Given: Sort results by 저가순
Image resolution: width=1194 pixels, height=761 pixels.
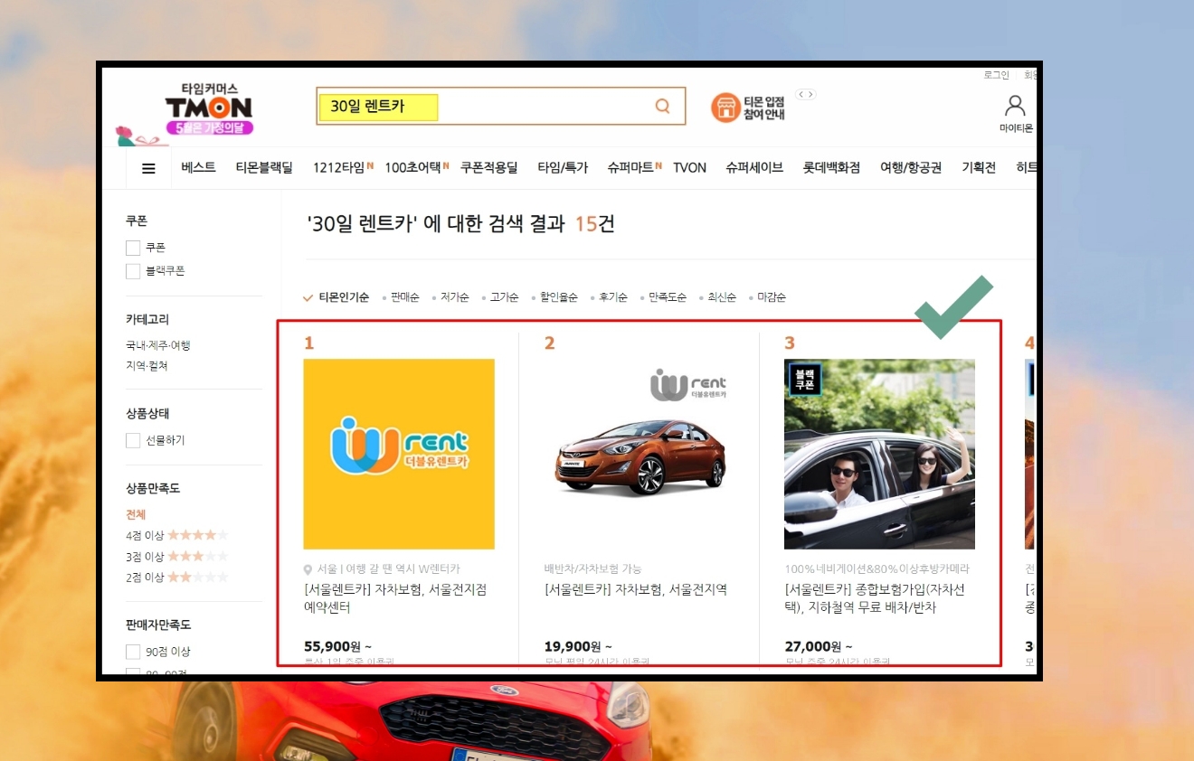Looking at the screenshot, I should point(454,297).
